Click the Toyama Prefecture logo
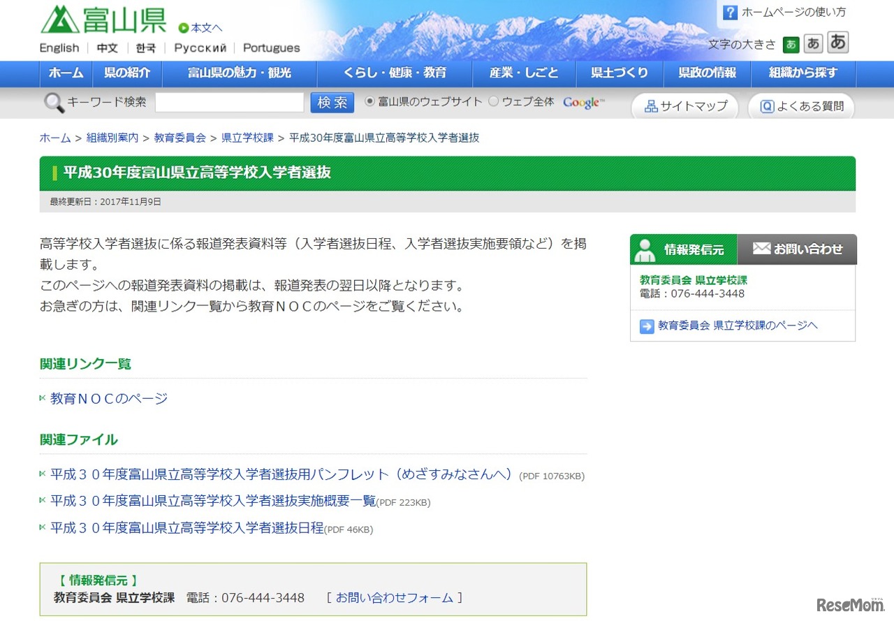 [x=103, y=20]
